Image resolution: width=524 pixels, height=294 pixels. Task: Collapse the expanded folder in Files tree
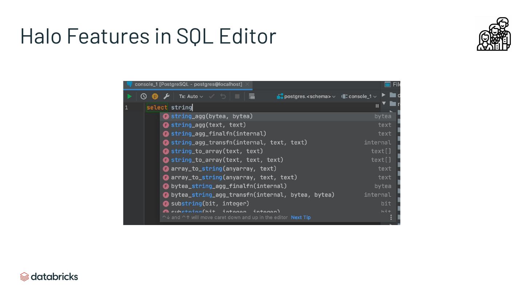384,103
